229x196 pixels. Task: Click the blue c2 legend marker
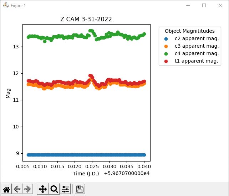click(x=166, y=39)
